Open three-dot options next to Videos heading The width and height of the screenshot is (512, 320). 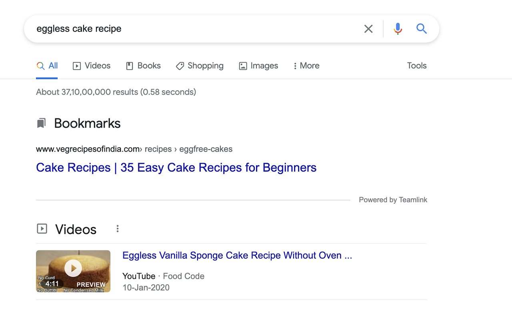point(118,229)
